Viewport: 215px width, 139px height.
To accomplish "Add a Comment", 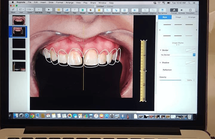I will click(99, 10).
